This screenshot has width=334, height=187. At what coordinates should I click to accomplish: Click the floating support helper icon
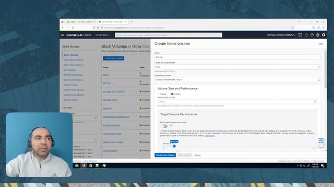[321, 143]
